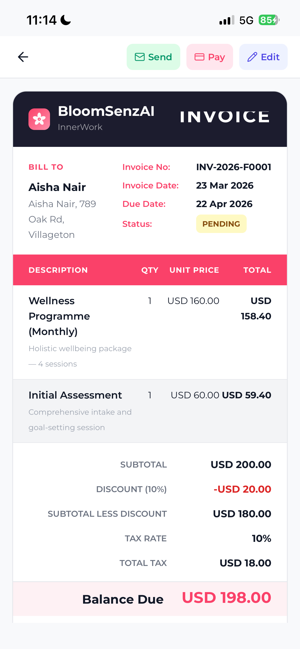The width and height of the screenshot is (300, 649).
Task: Tap the battery indicator in status bar
Action: pos(269,20)
